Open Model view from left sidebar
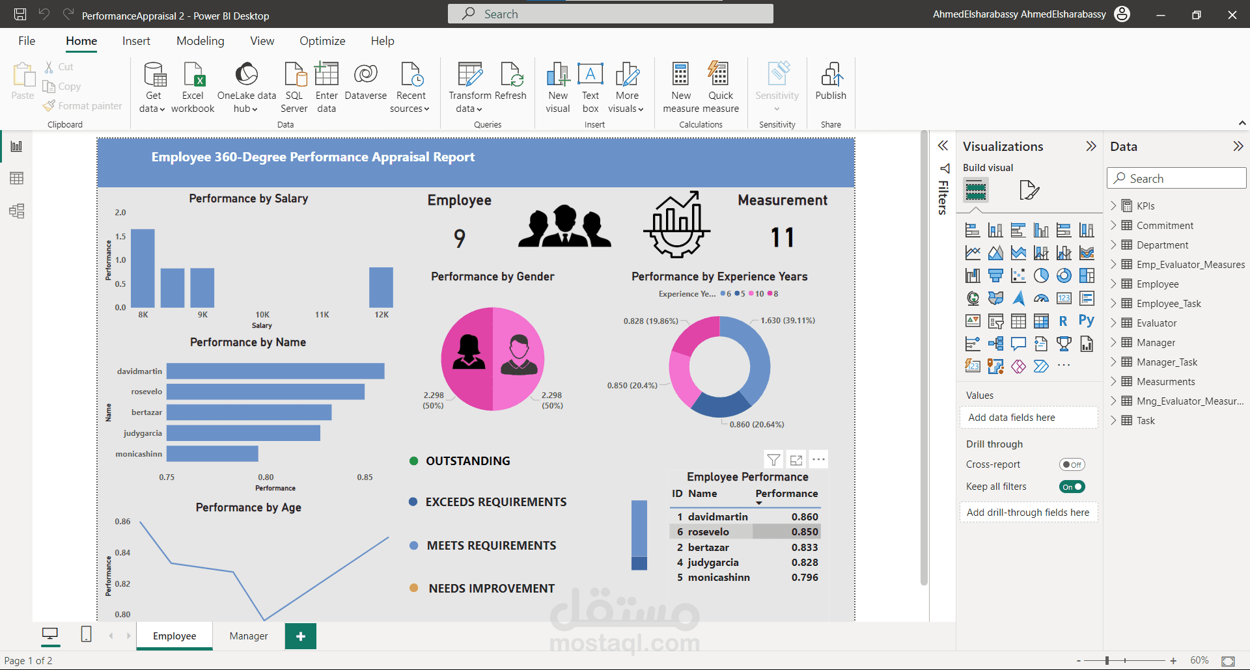The image size is (1250, 670). coord(16,211)
